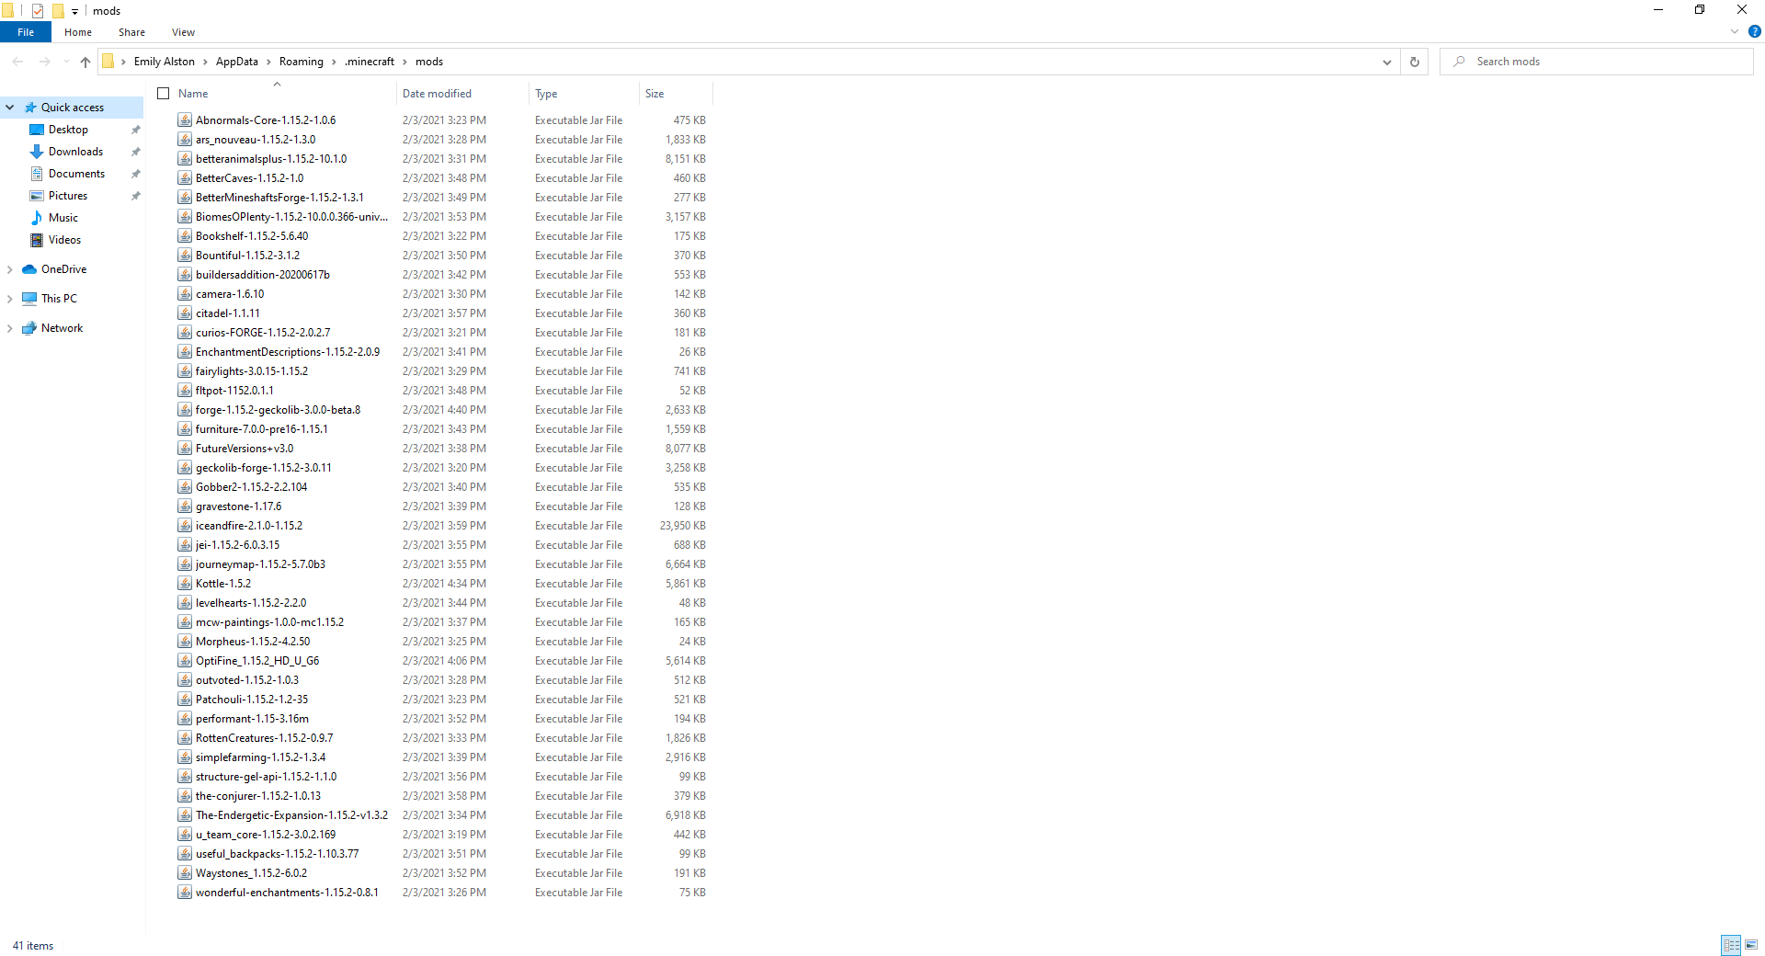Select Documents in Quick access

76,174
